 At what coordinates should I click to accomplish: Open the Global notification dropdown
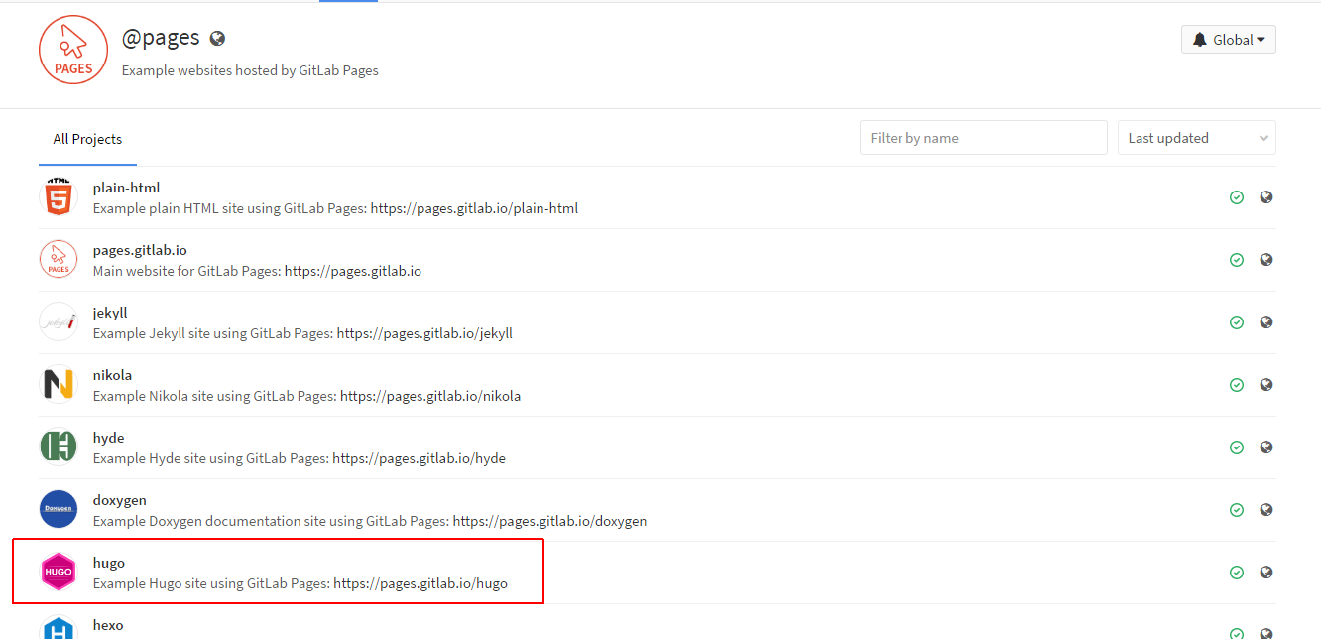pos(1229,40)
